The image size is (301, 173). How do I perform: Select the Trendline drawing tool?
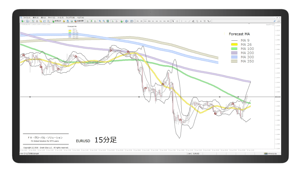(x=189, y=21)
